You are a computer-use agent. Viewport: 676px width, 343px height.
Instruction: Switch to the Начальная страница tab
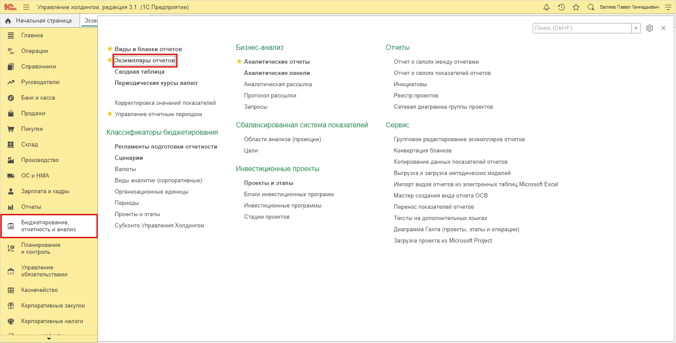41,21
